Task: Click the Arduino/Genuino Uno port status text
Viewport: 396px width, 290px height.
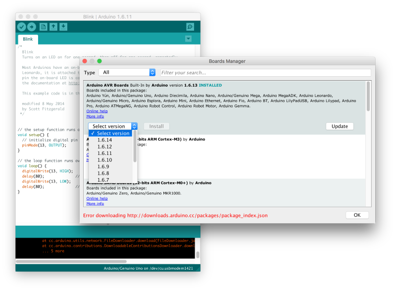Action: tap(148, 268)
